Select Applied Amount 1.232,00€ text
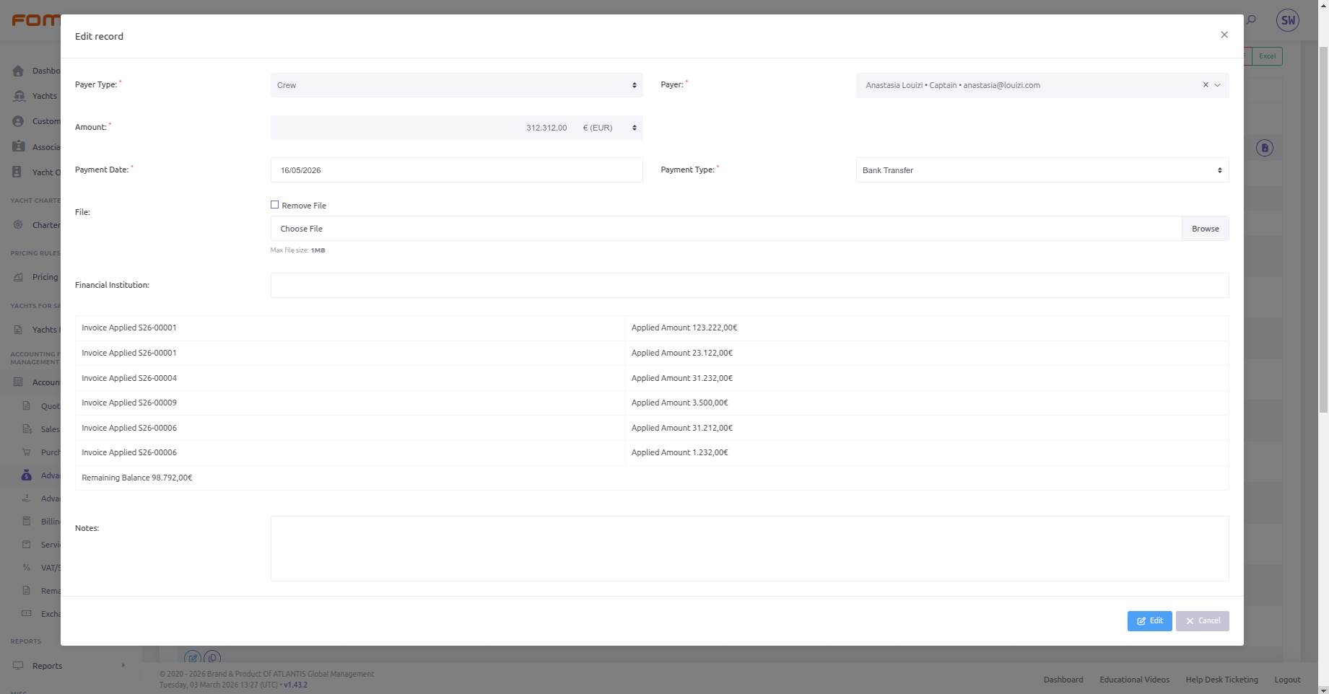The width and height of the screenshot is (1329, 694). pyautogui.click(x=680, y=452)
